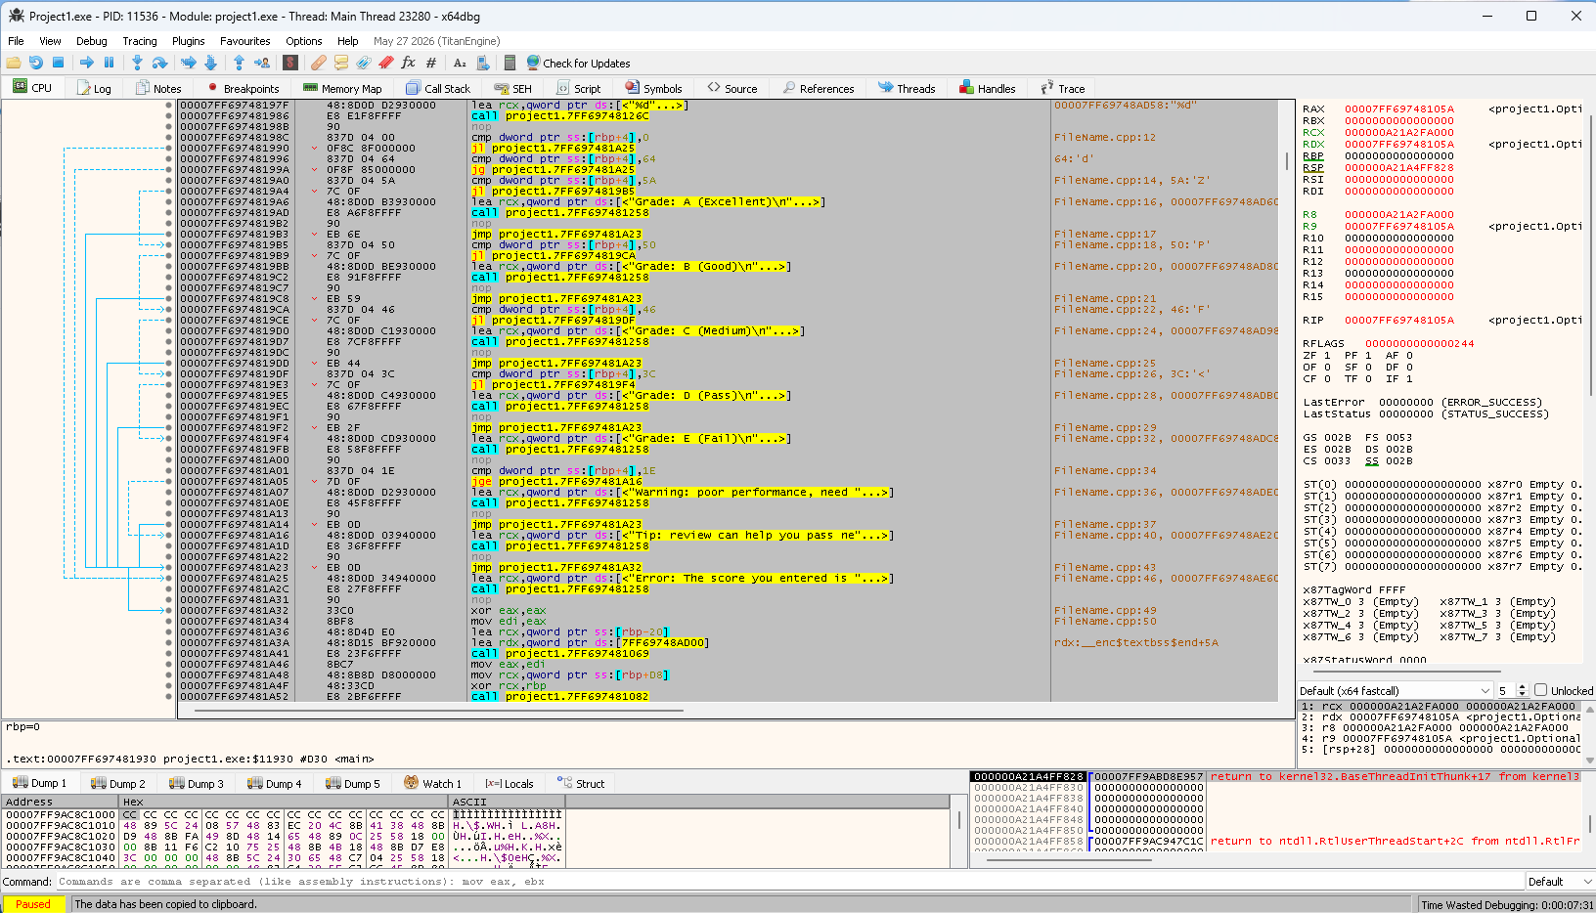
Task: Open the Handles tab
Action: click(x=987, y=88)
